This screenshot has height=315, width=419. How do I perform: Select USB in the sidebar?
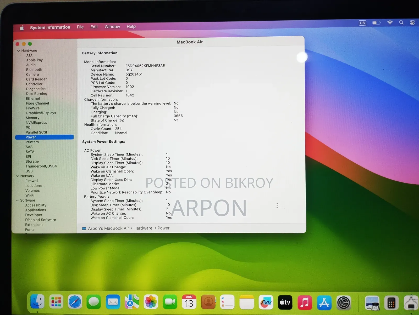[29, 171]
